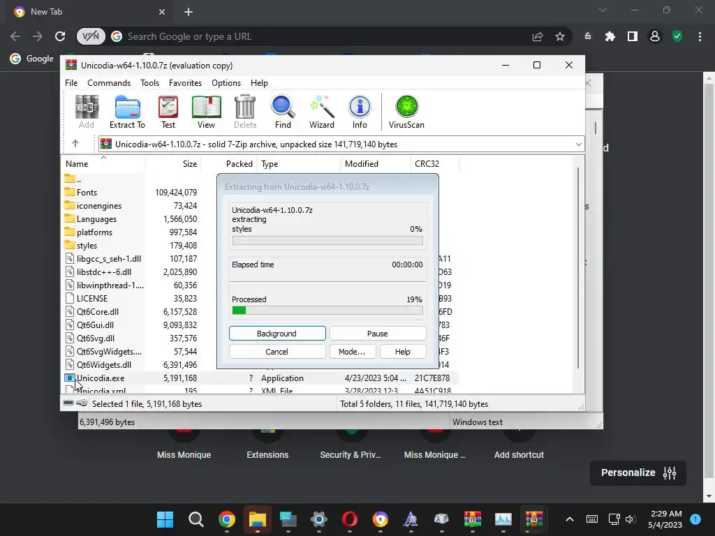Select the Languages folder
The height and width of the screenshot is (536, 715).
click(x=96, y=218)
